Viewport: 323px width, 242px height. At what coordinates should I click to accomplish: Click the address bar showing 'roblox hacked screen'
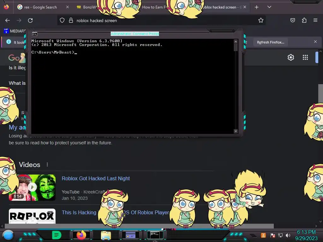tap(161, 20)
